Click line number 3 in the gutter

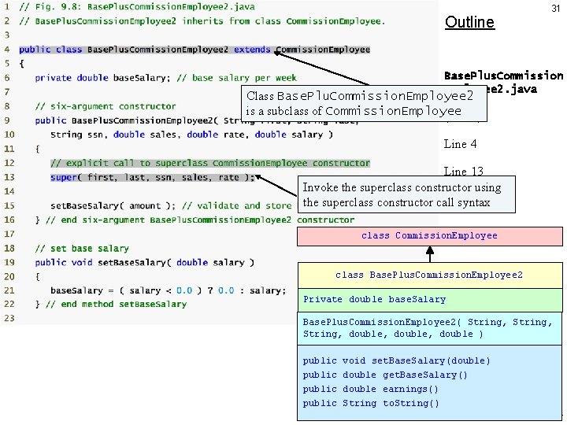pos(7,35)
